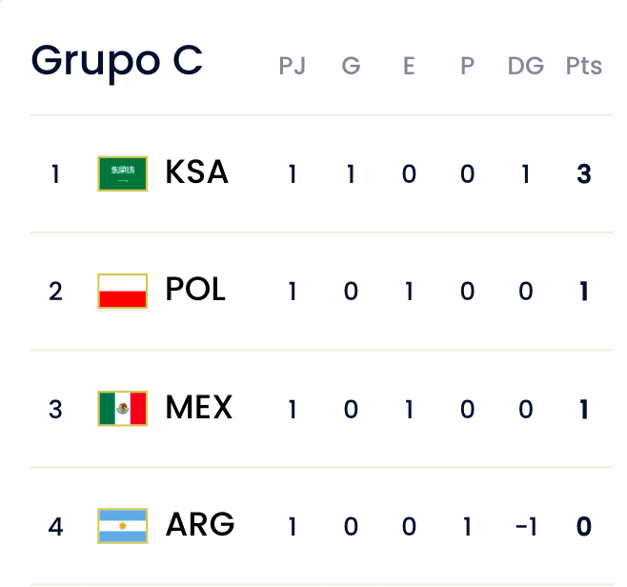Click the Argentina flag icon

click(x=122, y=525)
